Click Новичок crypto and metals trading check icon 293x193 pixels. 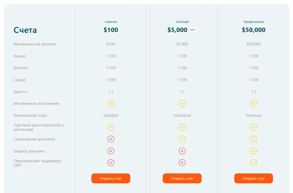click(111, 127)
